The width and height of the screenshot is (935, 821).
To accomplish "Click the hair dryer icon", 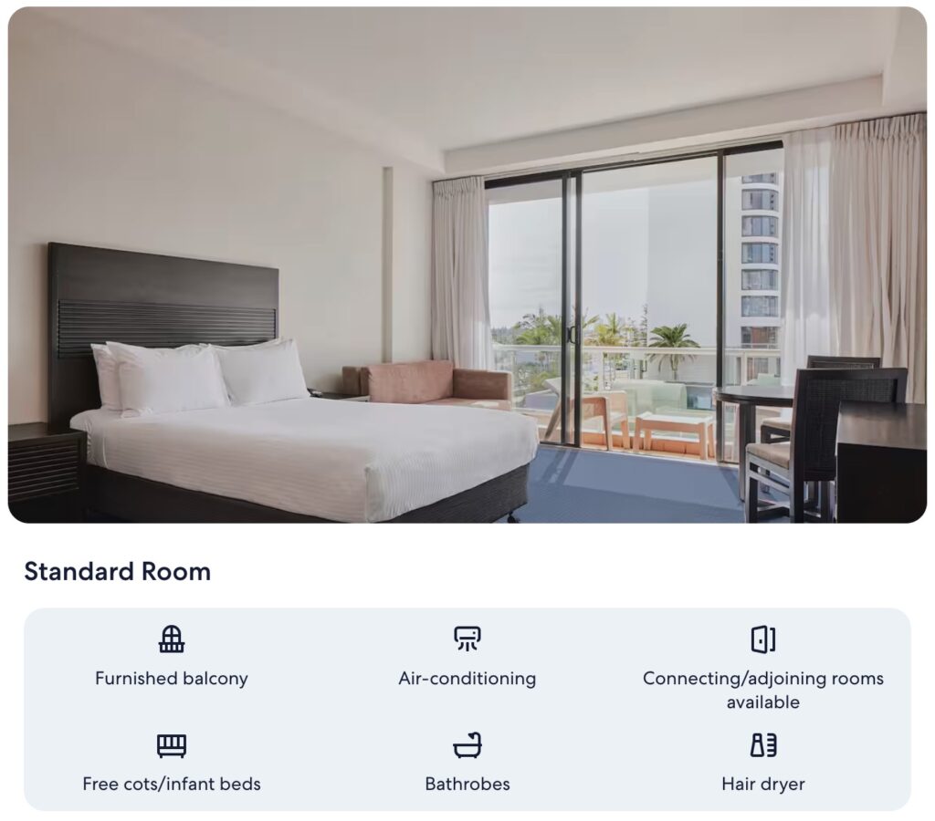I will tap(762, 744).
